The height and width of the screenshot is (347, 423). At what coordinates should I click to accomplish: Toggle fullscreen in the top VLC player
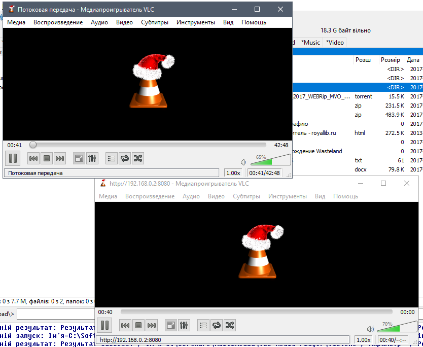[79, 158]
